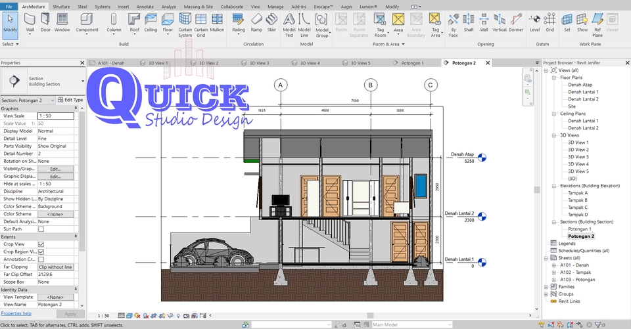Pick the Window tool
Image resolution: width=631 pixels, height=329 pixels.
coord(62,22)
